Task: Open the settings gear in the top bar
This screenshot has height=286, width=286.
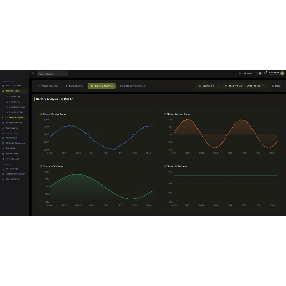Action: (240, 73)
